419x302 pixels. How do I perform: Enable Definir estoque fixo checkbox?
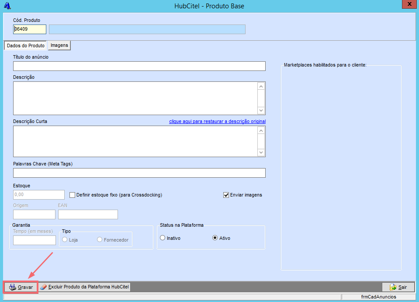pos(72,195)
